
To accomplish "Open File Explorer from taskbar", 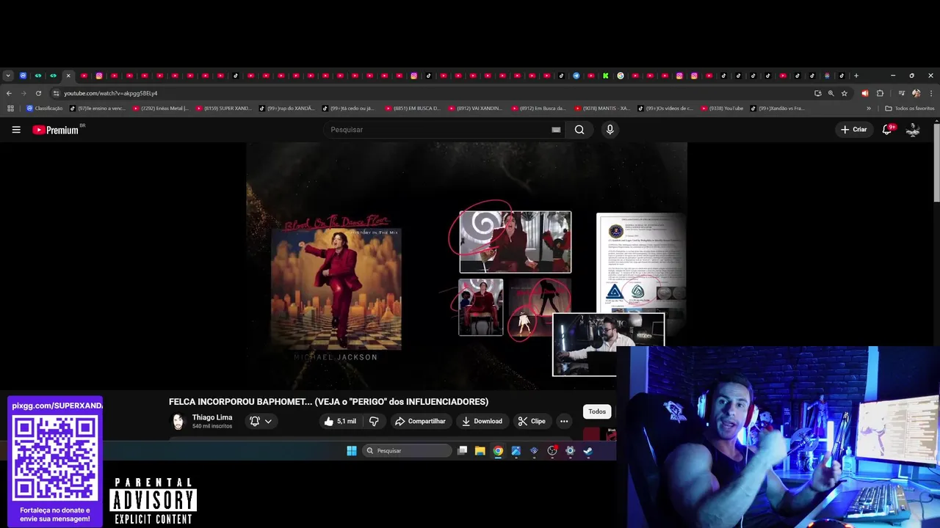I will coord(480,451).
